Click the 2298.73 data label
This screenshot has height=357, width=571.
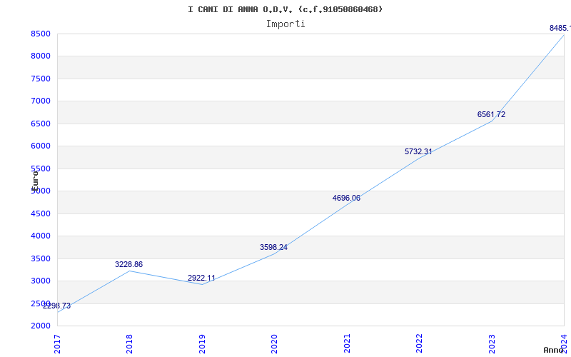point(57,306)
